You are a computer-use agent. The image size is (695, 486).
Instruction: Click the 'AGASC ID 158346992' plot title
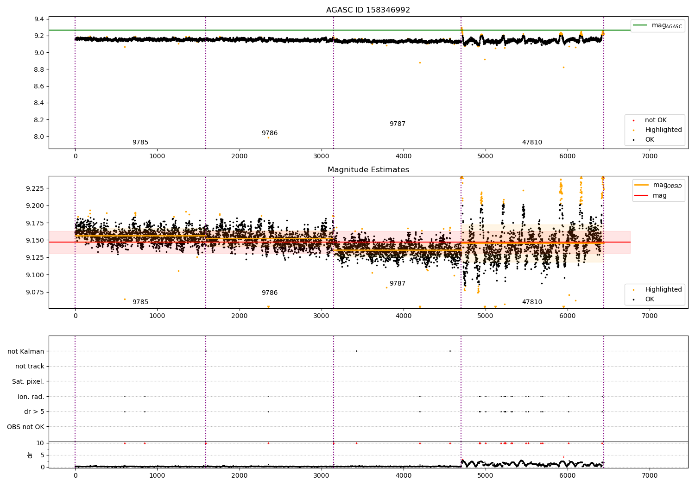point(368,10)
